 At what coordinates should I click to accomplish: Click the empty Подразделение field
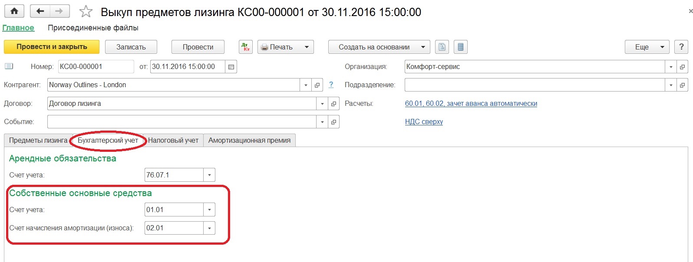535,85
